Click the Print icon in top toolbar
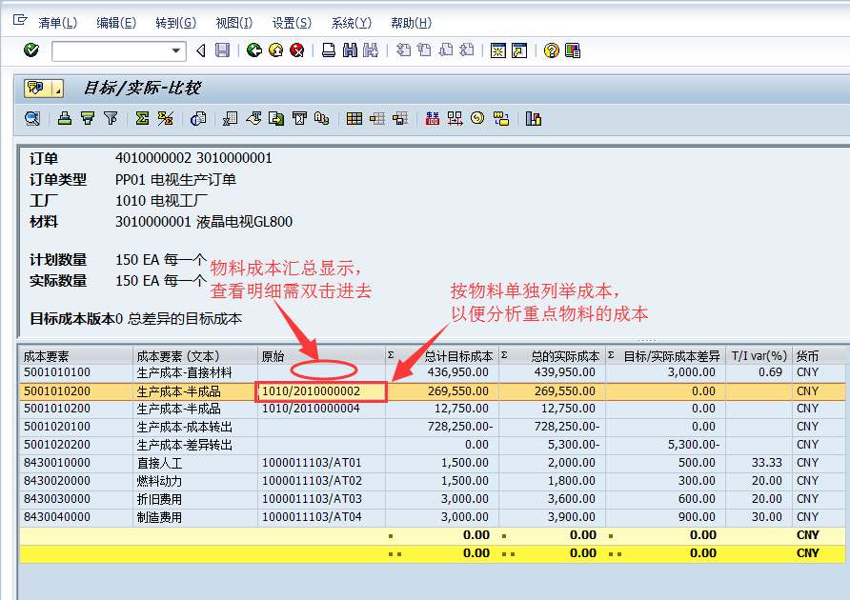The image size is (850, 600). [x=329, y=50]
